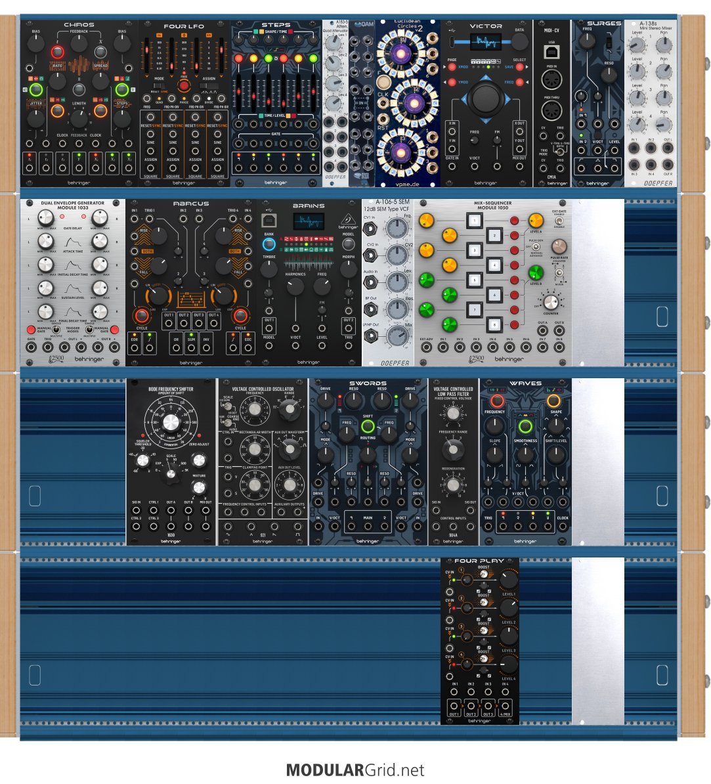Select the A-138s Mini Stereo Mixer module

[x=651, y=104]
